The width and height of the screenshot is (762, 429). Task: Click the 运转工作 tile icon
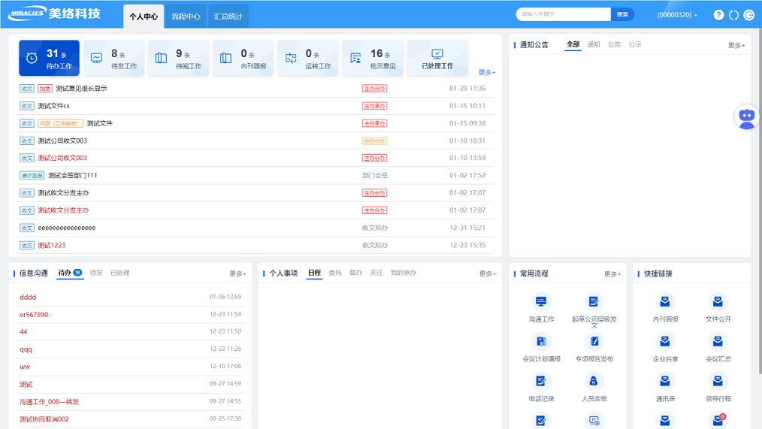[291, 58]
